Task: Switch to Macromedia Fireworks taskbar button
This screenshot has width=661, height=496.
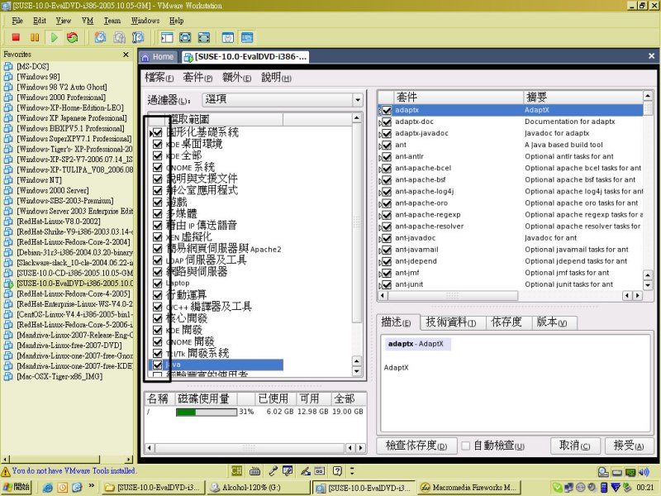Action: (x=468, y=488)
